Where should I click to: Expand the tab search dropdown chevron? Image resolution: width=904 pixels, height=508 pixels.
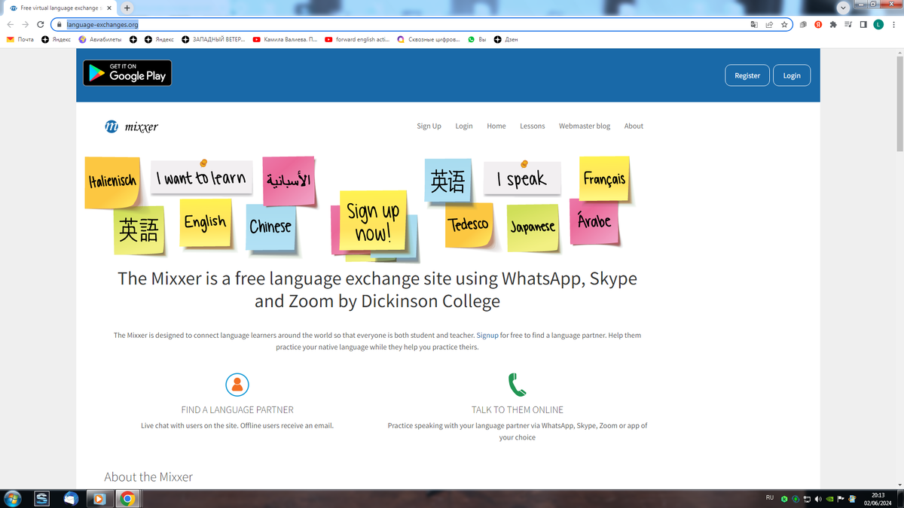point(843,8)
